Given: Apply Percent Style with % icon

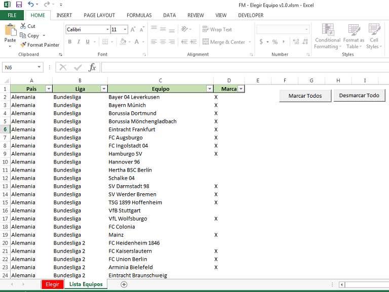Looking at the screenshot, I should pos(275,42).
